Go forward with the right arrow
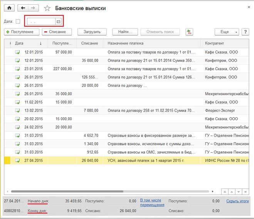The image size is (254, 219). pyautogui.click(x=33, y=8)
